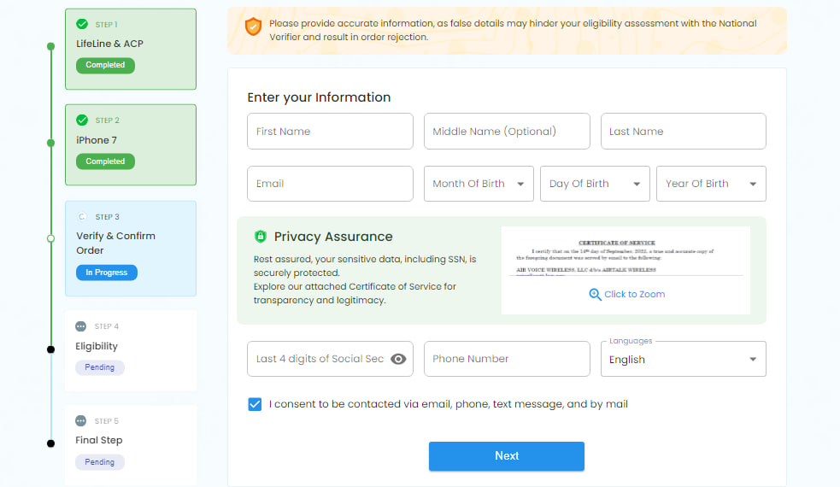Image resolution: width=840 pixels, height=487 pixels.
Task: Open the Languages dropdown showing English
Action: point(683,359)
